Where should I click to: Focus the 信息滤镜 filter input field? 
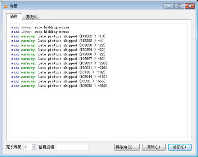[x=72, y=147]
